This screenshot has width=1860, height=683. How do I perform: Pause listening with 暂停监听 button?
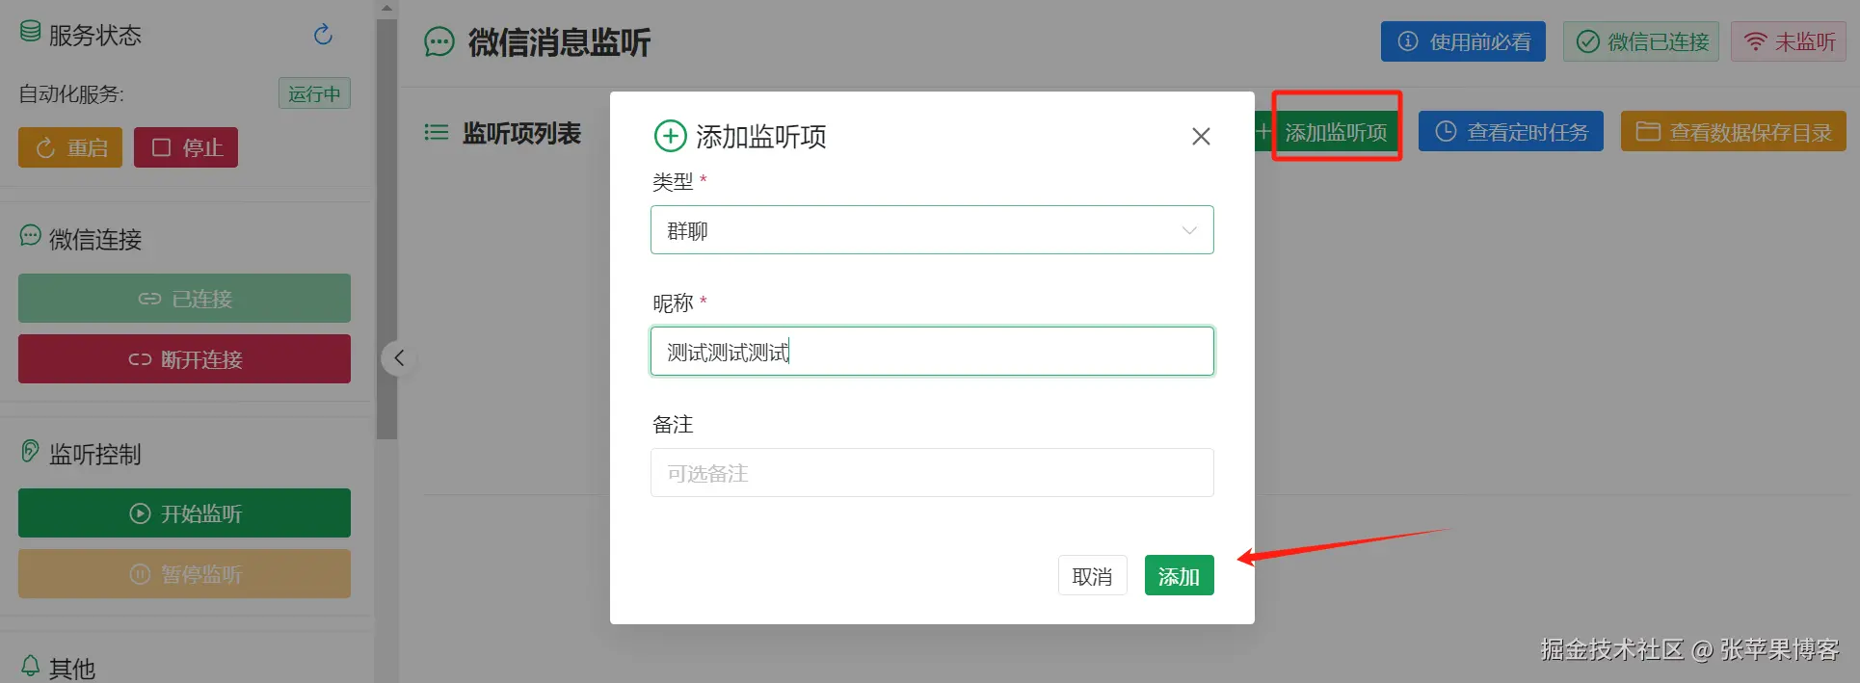pyautogui.click(x=184, y=574)
